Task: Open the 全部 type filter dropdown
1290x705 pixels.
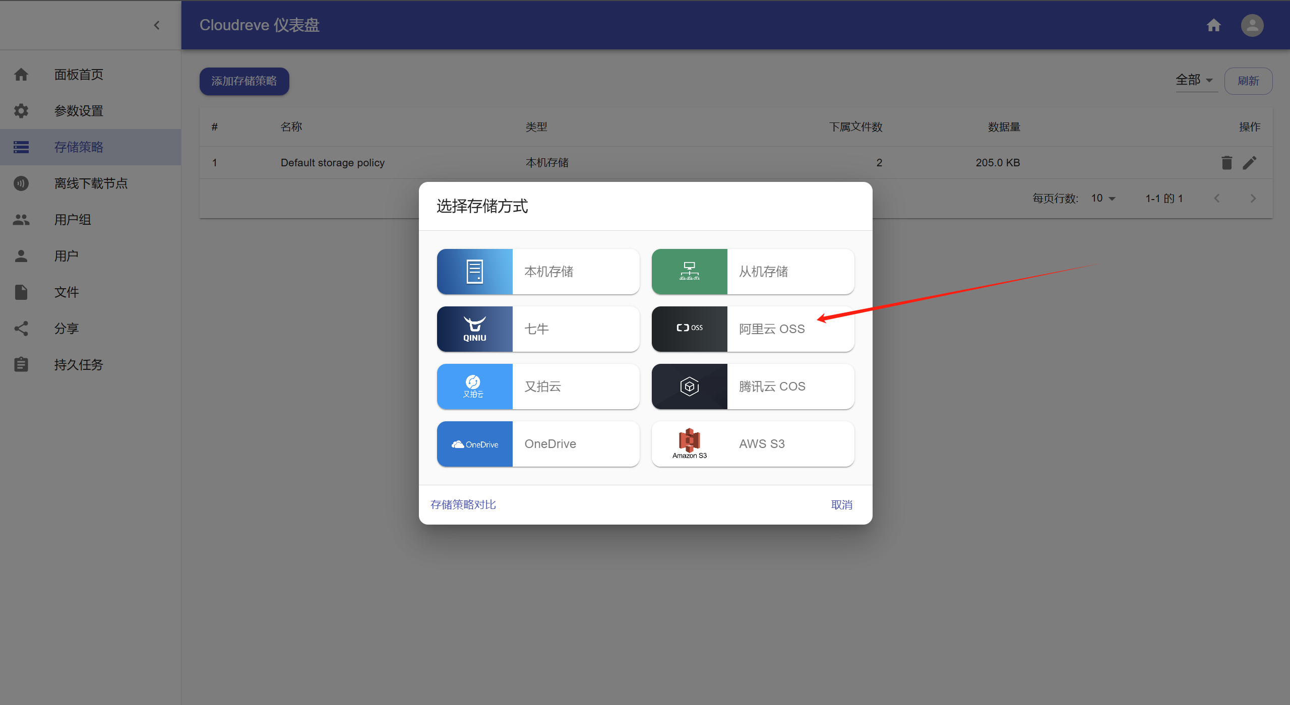Action: (1195, 80)
